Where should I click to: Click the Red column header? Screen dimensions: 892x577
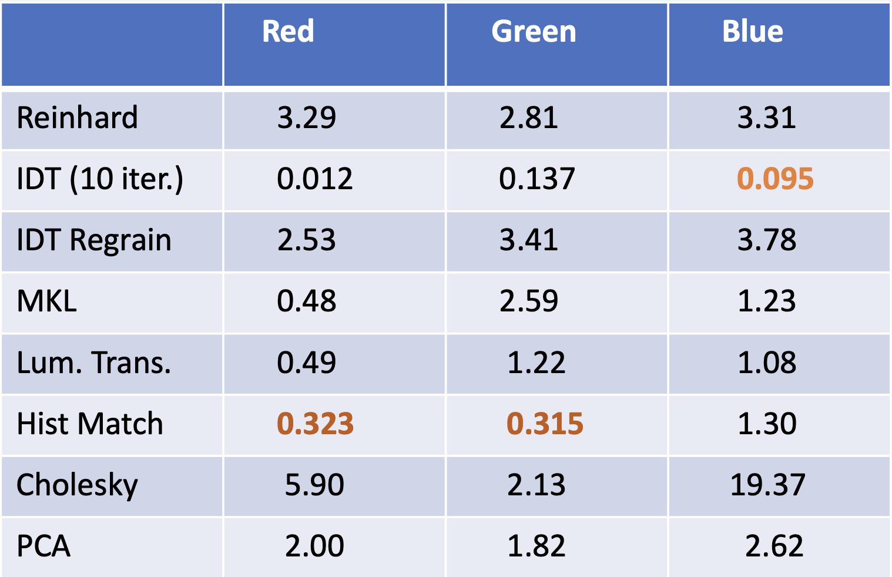click(288, 31)
